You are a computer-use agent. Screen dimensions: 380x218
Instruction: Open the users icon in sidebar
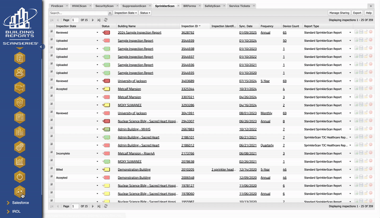point(20,73)
